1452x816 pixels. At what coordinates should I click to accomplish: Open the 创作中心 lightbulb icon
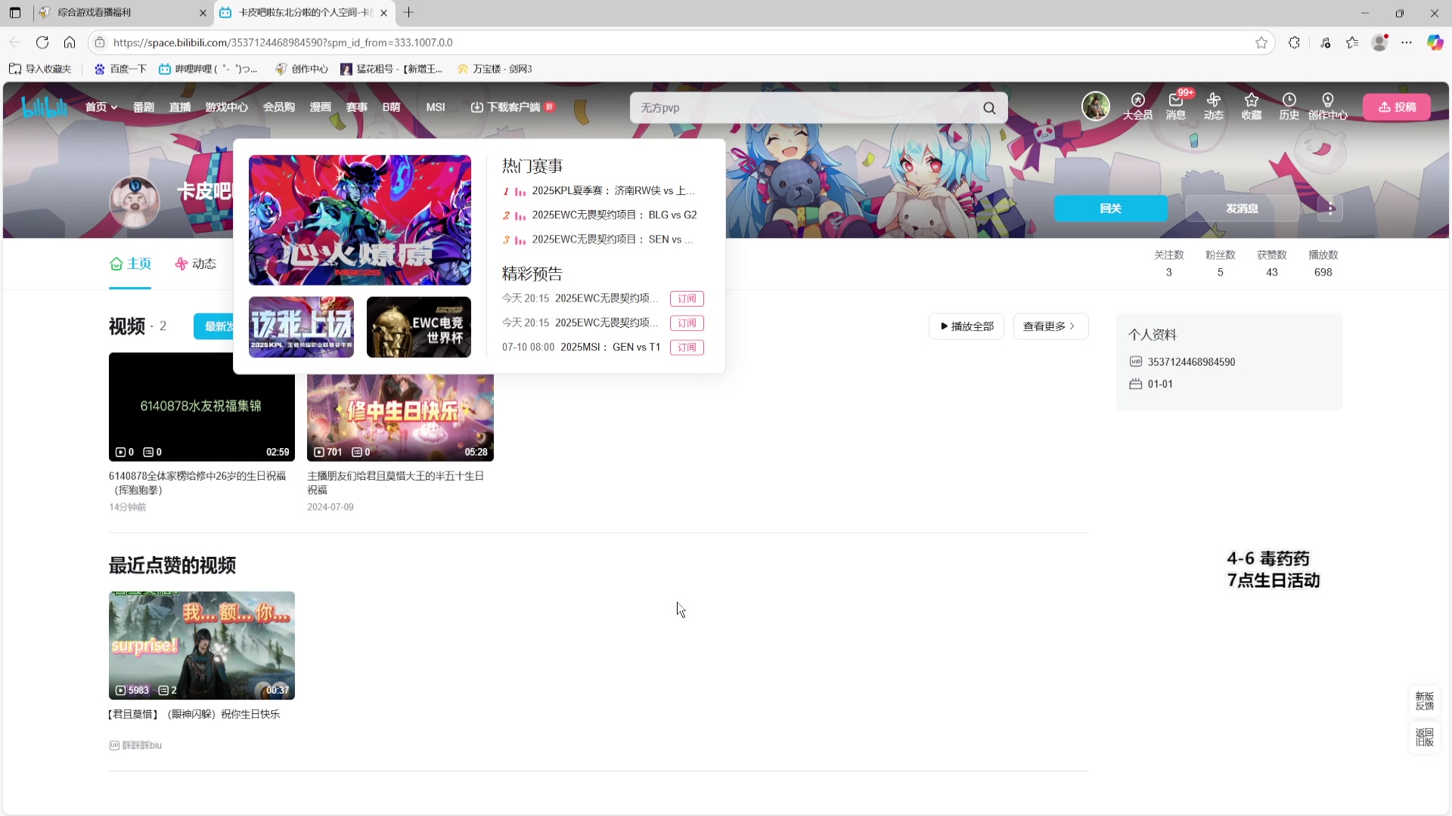(1328, 107)
